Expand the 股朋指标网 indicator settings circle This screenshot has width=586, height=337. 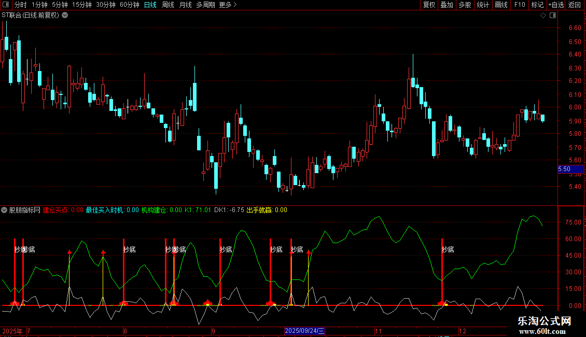tap(4, 210)
